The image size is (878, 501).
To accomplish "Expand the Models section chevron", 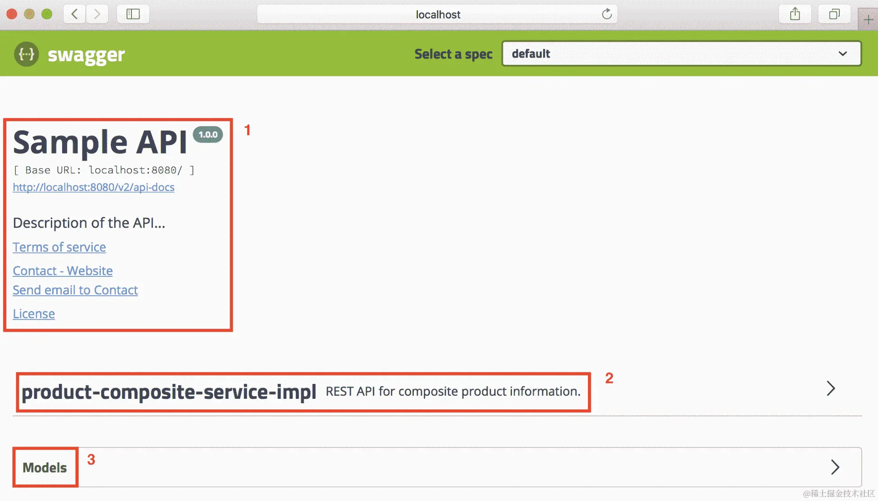I will (835, 467).
